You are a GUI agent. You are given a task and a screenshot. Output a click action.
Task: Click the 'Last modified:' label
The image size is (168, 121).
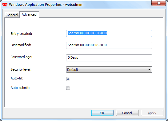[x=21, y=45]
